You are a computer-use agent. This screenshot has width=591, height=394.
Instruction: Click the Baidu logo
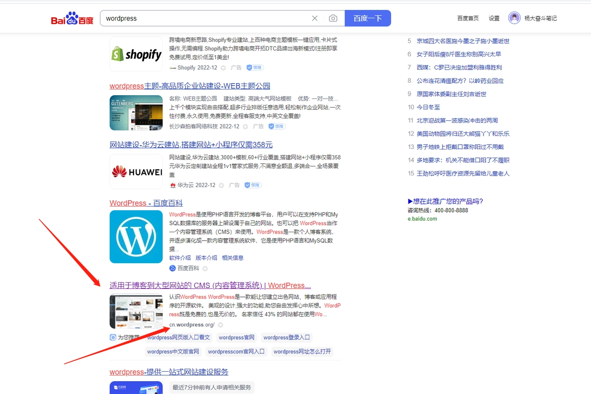click(72, 19)
